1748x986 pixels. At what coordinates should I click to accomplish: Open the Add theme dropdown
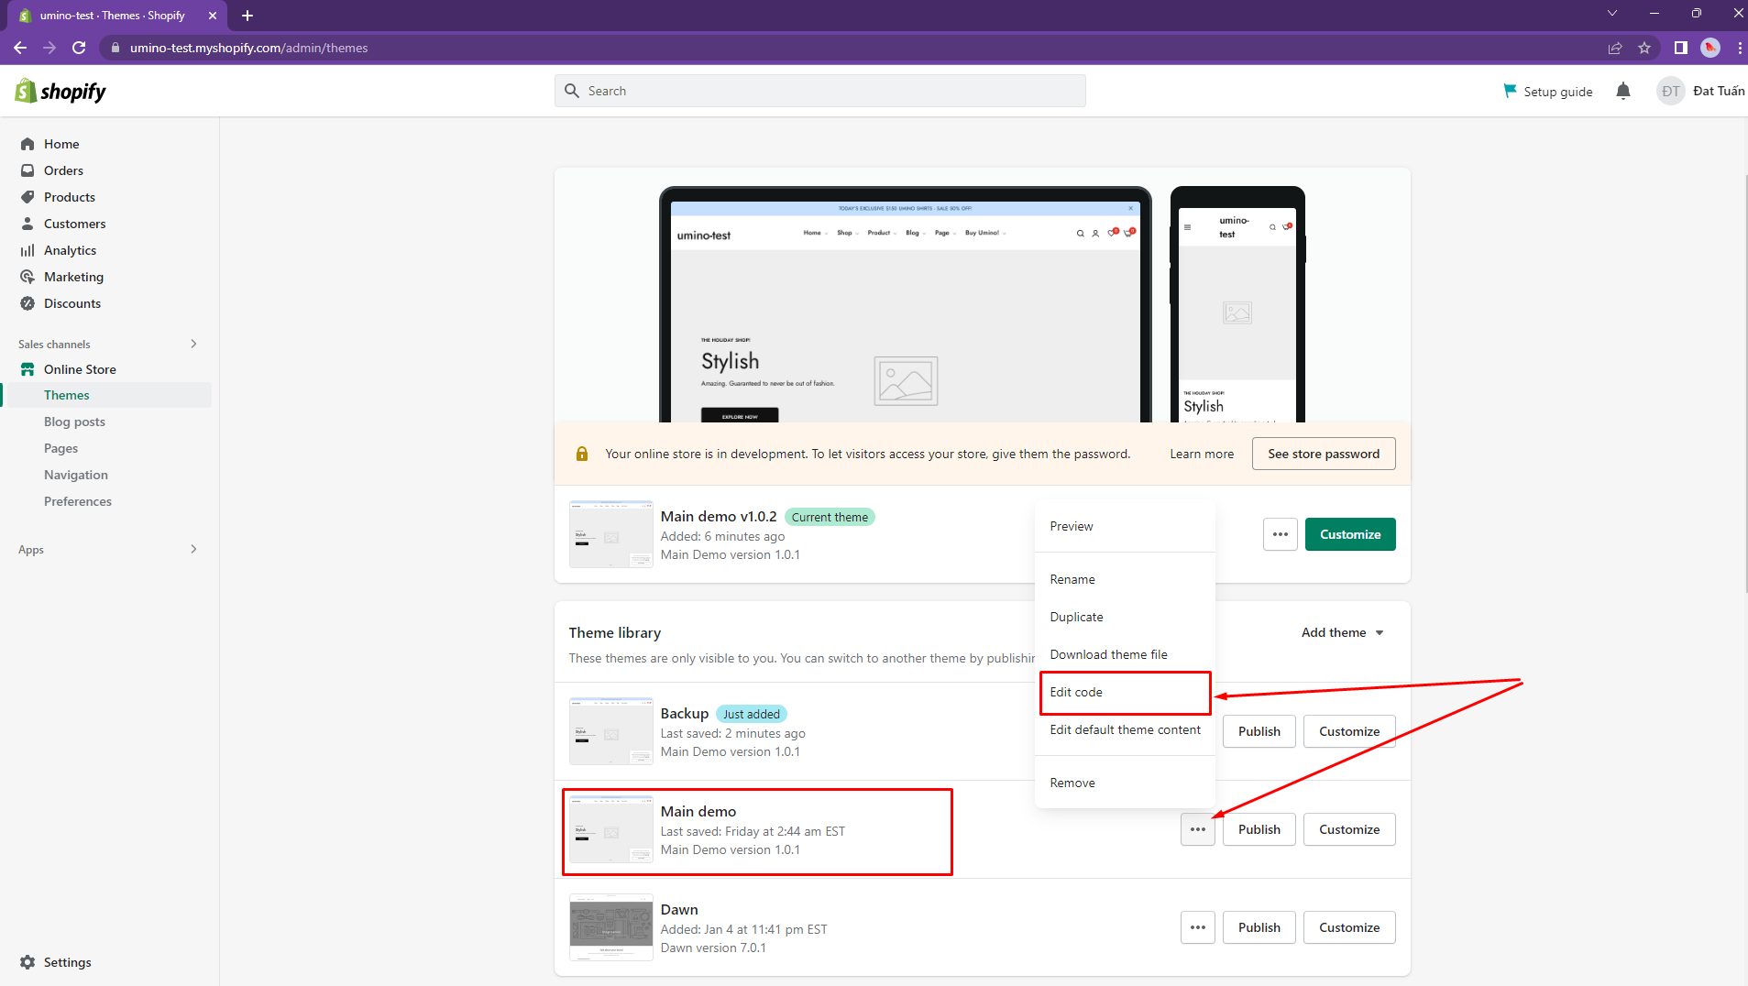click(1343, 632)
